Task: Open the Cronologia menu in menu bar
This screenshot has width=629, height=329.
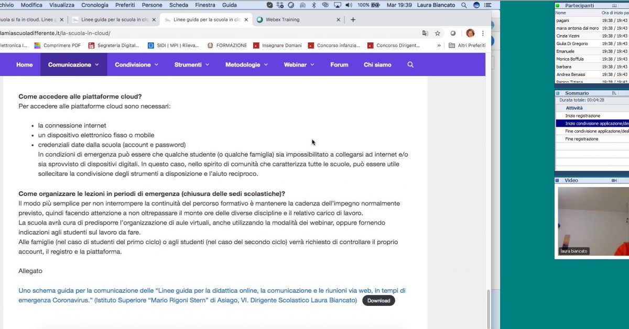Action: click(95, 5)
